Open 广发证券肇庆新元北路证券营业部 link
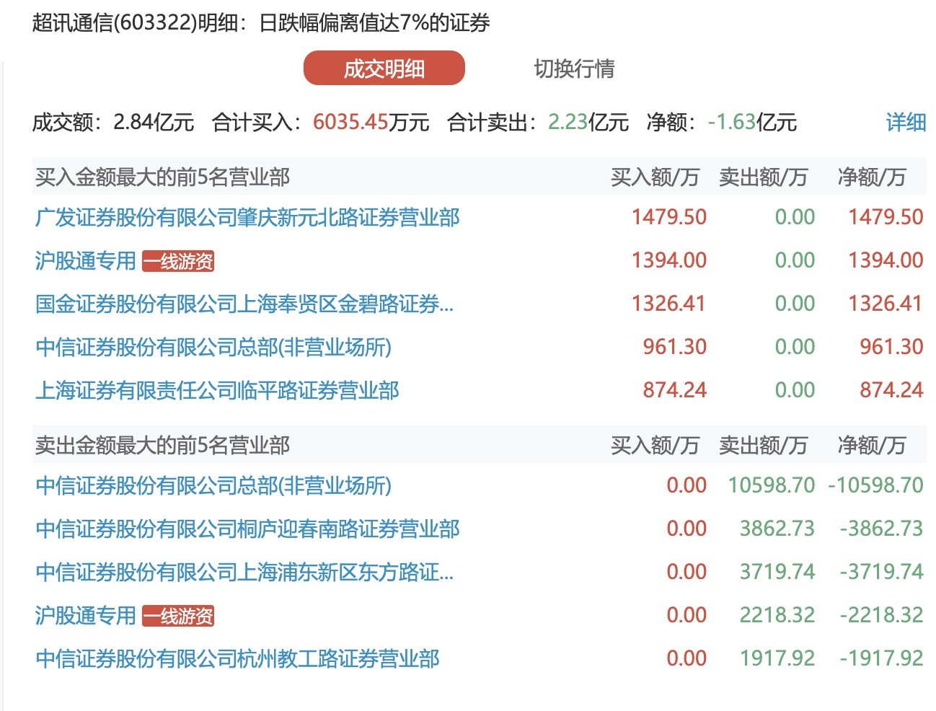 coord(247,217)
